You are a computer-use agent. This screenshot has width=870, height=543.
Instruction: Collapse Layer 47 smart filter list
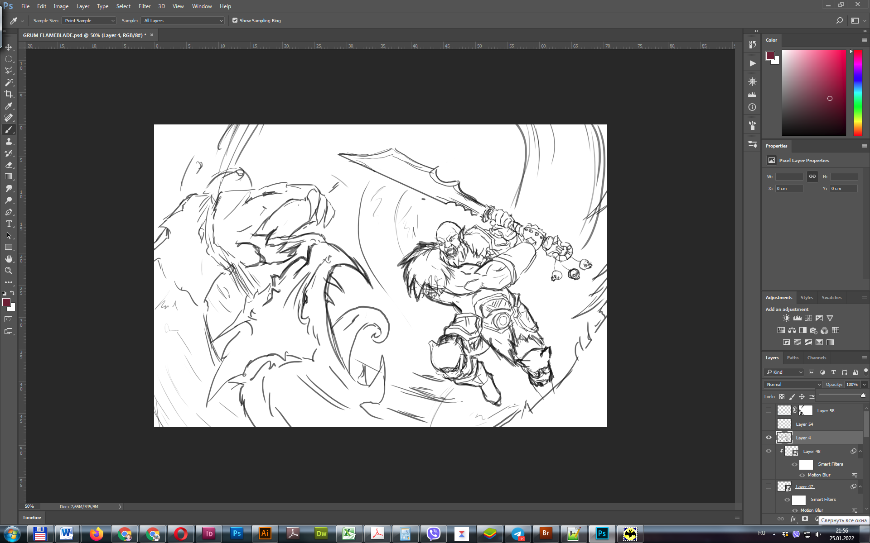[860, 486]
